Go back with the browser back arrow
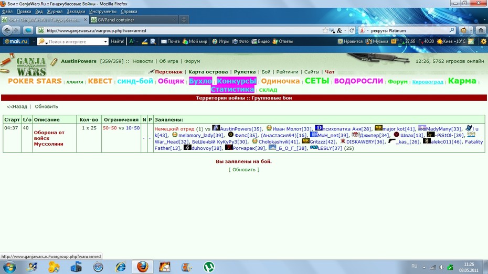This screenshot has width=488, height=274. (7, 30)
